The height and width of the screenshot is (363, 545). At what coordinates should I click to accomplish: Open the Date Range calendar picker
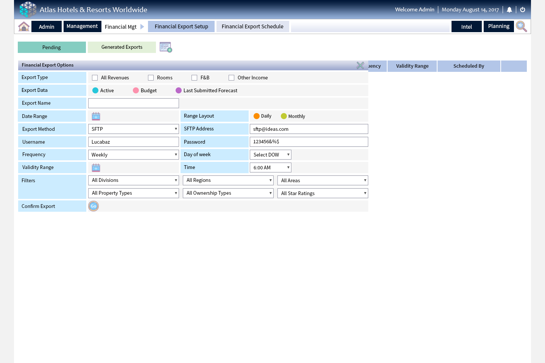[96, 116]
